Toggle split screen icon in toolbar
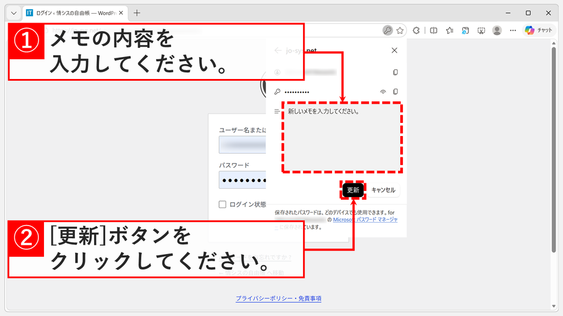The height and width of the screenshot is (316, 563). (x=434, y=31)
